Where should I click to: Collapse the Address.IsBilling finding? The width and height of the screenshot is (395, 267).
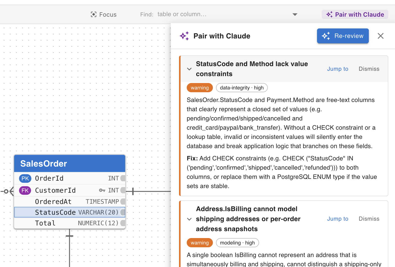[189, 219]
